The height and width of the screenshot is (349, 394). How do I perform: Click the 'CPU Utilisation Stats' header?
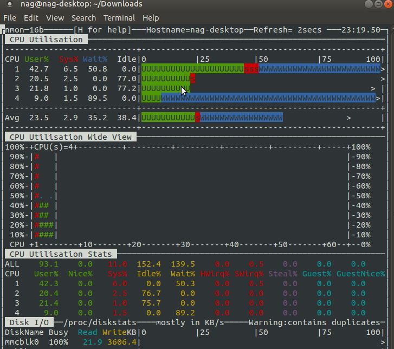click(x=61, y=254)
